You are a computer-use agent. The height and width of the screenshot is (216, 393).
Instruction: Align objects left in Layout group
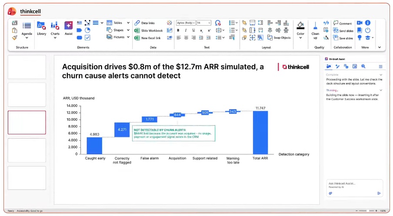coord(270,23)
